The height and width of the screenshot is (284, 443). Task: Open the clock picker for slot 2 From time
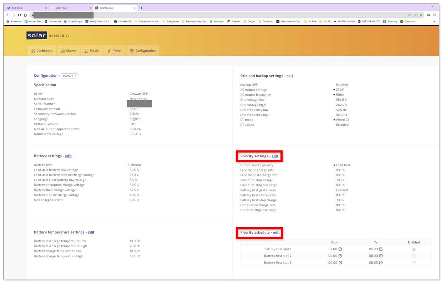[340, 256]
